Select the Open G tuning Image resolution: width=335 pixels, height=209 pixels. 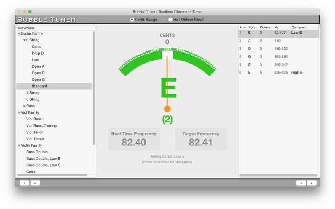click(x=38, y=79)
